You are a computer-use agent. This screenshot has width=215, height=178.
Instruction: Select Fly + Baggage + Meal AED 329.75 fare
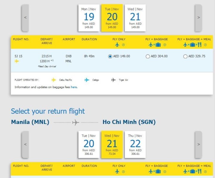coord(185,56)
